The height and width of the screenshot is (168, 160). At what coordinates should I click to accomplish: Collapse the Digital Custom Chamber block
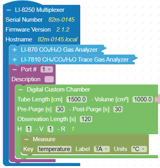[x=21, y=90]
